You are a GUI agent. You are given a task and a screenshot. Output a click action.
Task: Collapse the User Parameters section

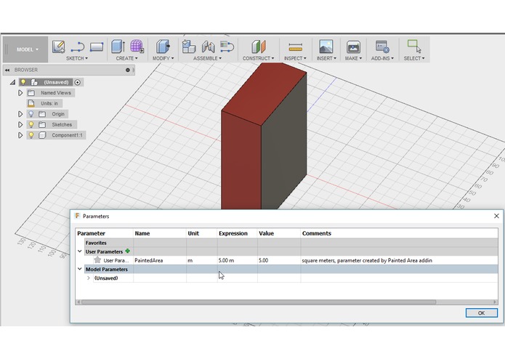pyautogui.click(x=80, y=251)
